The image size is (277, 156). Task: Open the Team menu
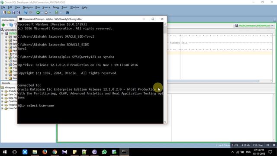click(56, 7)
